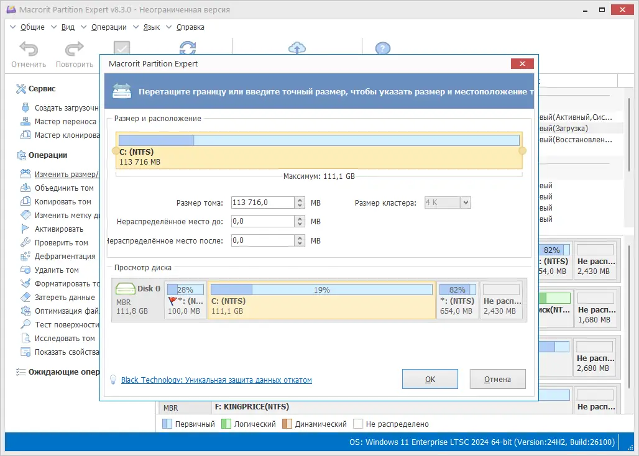Click the Первичный legend color swatch
This screenshot has height=456, width=639.
pos(167,424)
